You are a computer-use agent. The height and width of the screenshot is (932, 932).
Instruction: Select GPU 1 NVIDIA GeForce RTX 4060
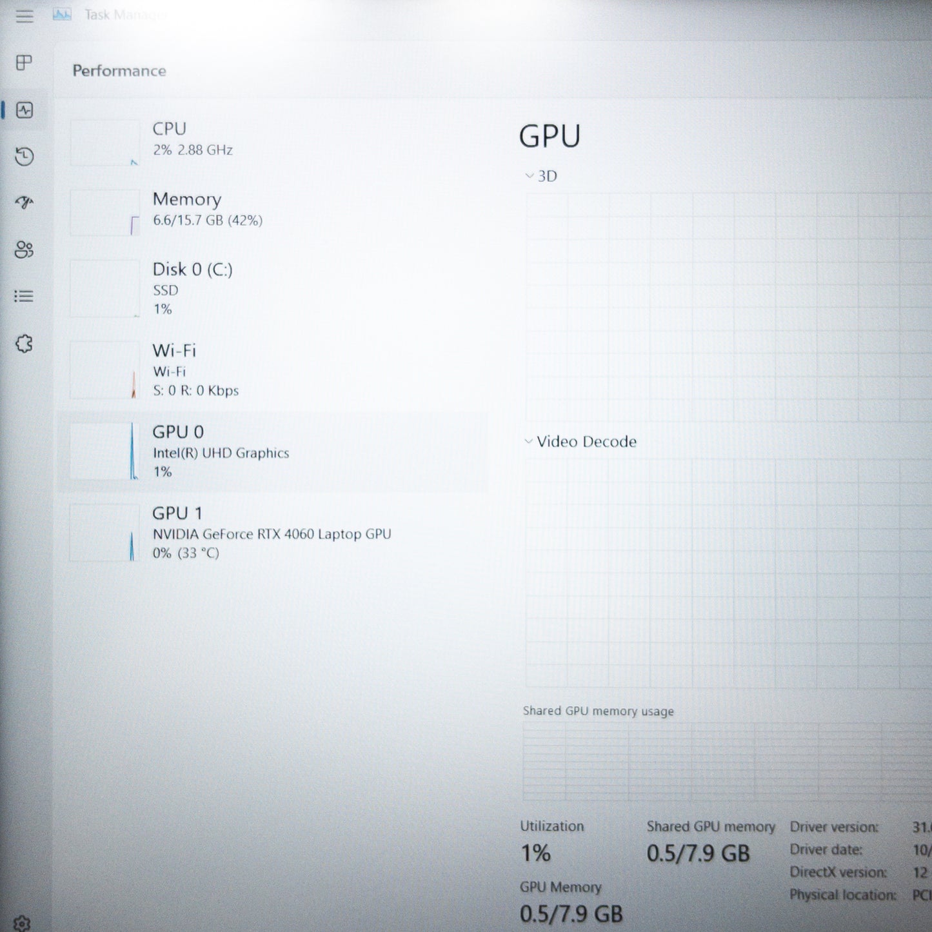click(271, 533)
